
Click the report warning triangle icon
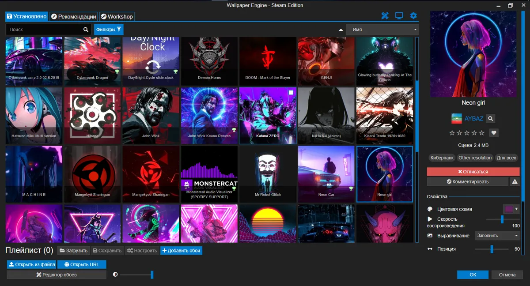coord(515,181)
